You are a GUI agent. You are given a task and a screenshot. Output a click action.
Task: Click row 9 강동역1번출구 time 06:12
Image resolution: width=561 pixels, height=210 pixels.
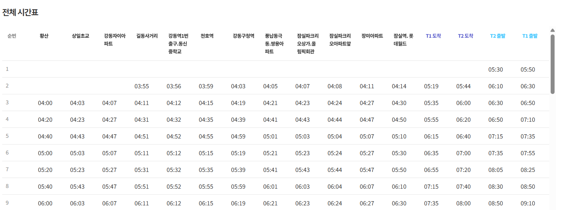pos(174,204)
